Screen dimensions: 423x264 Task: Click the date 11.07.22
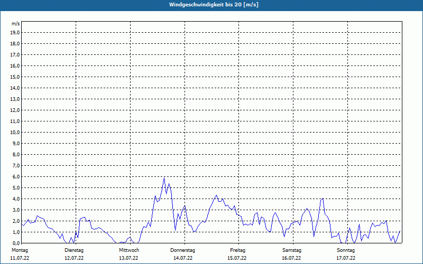coord(20,258)
